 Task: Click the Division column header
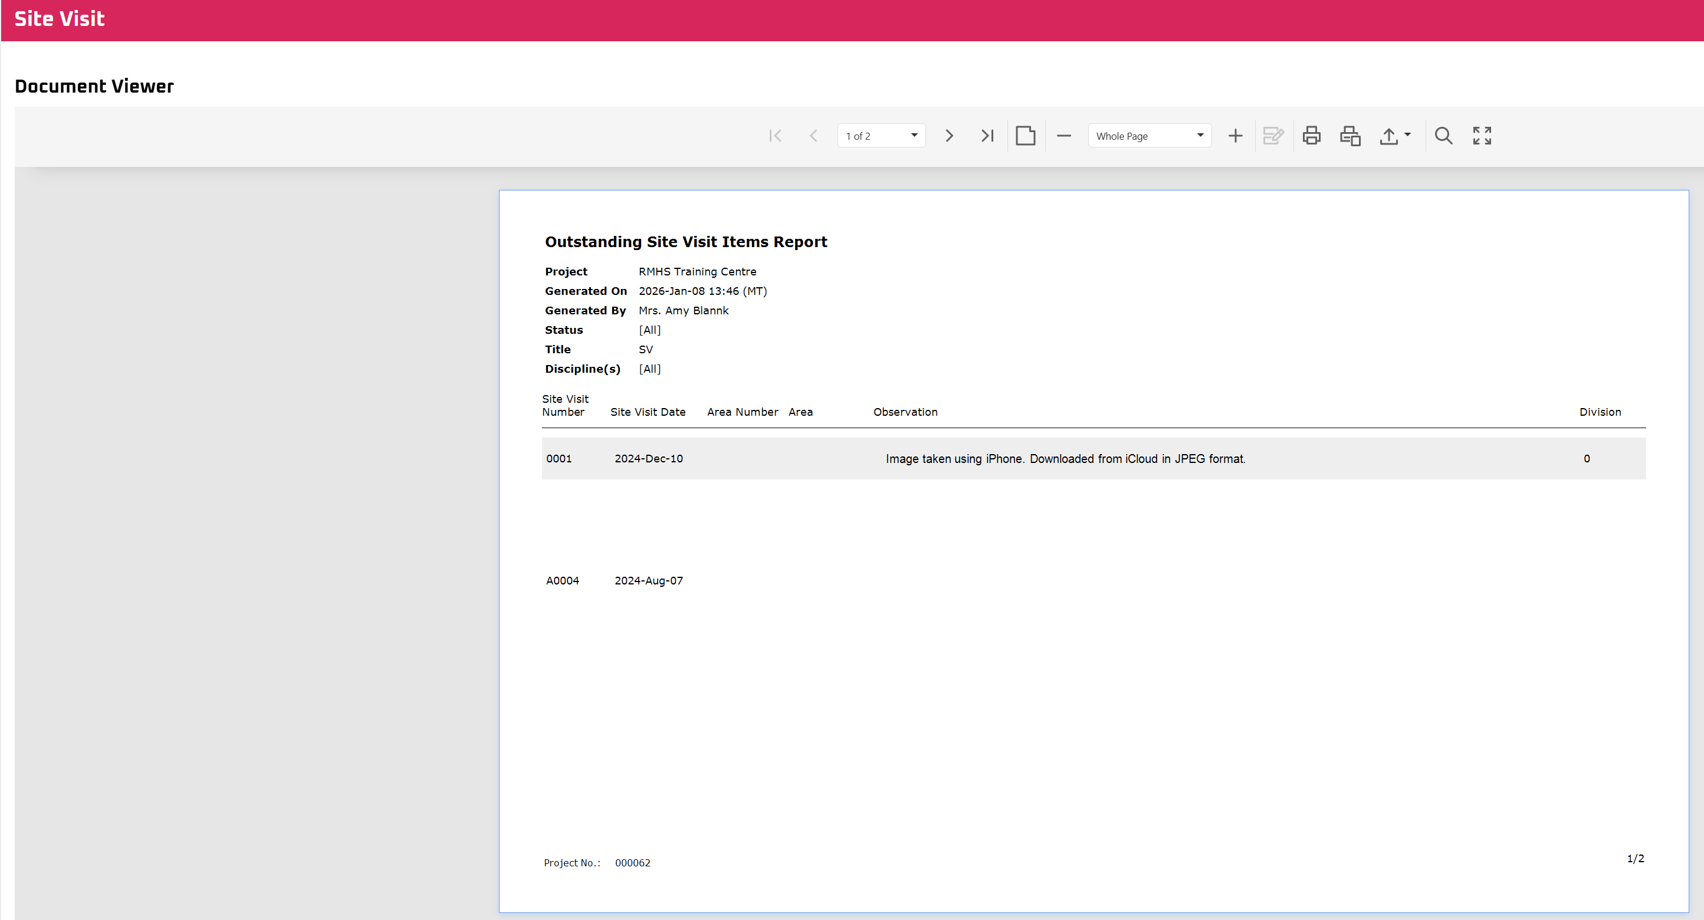click(x=1600, y=412)
